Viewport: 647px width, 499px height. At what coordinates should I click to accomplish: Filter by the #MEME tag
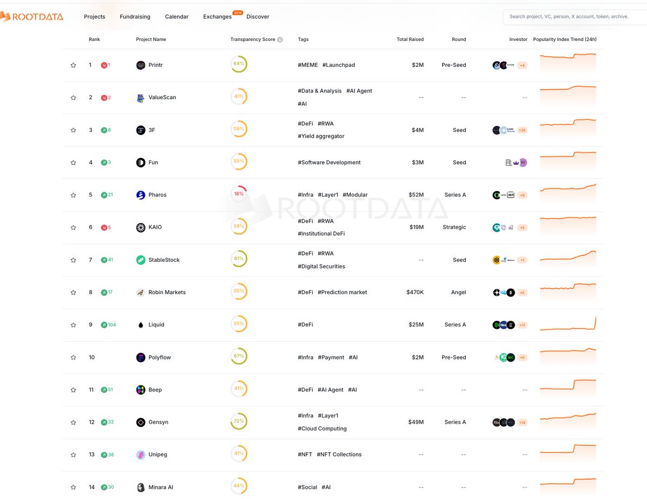pyautogui.click(x=308, y=65)
